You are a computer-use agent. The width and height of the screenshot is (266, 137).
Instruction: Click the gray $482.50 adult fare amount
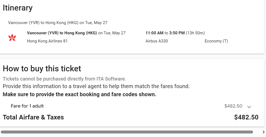(233, 106)
